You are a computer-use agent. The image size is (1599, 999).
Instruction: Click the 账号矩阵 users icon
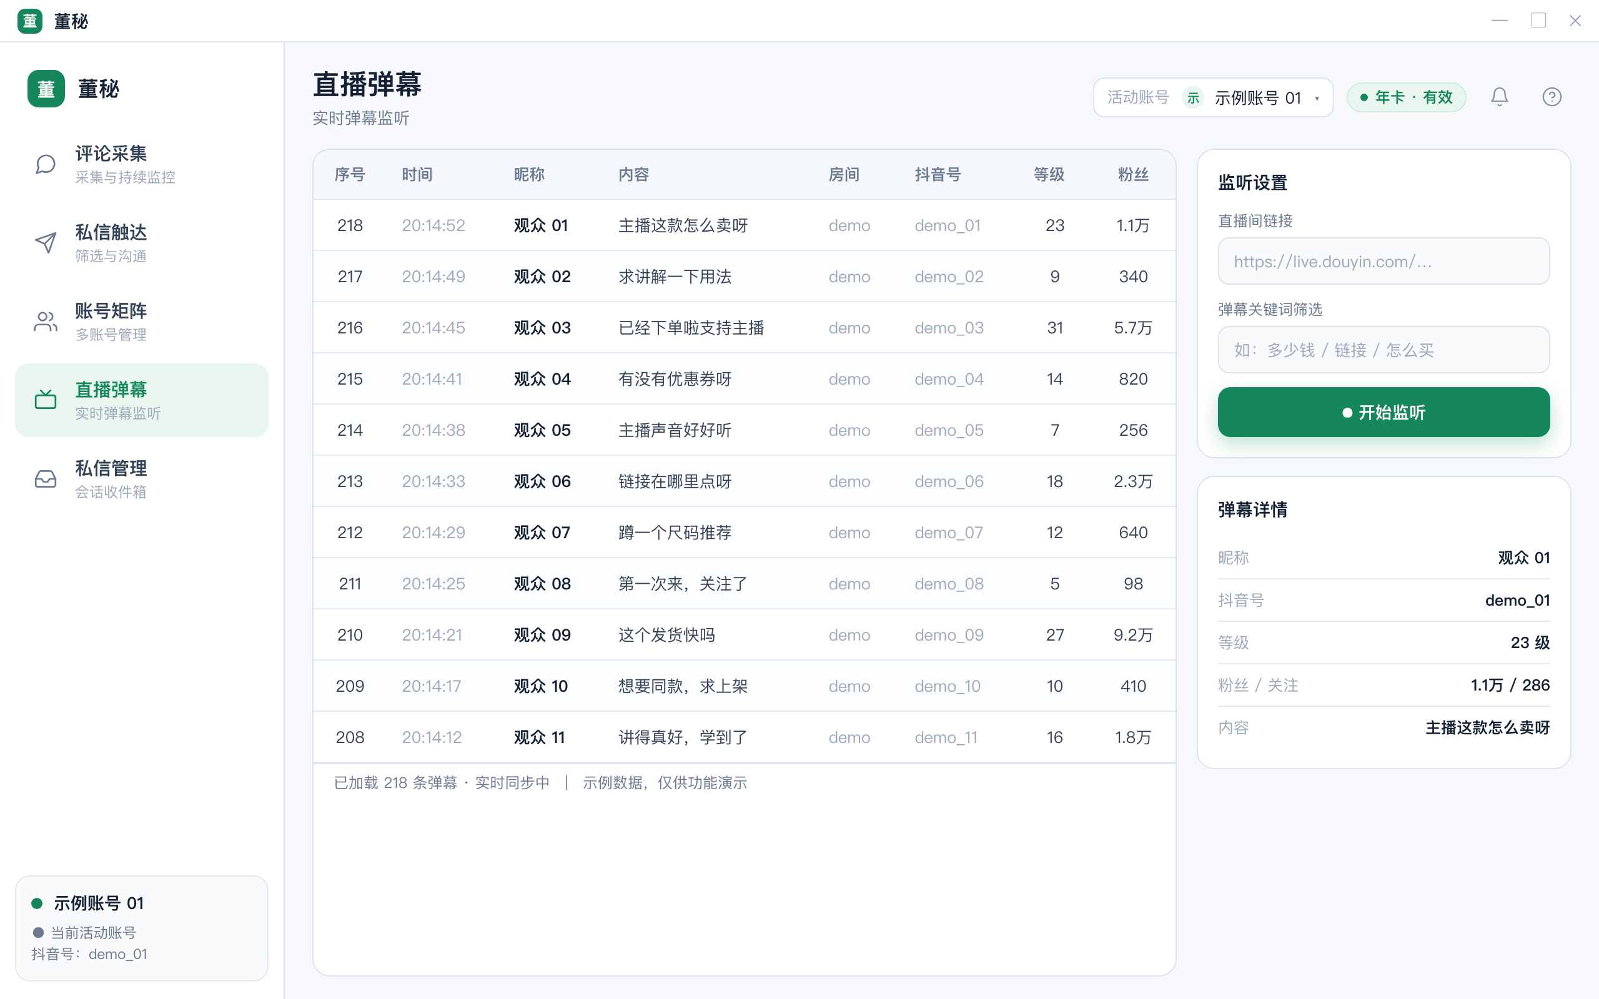45,322
